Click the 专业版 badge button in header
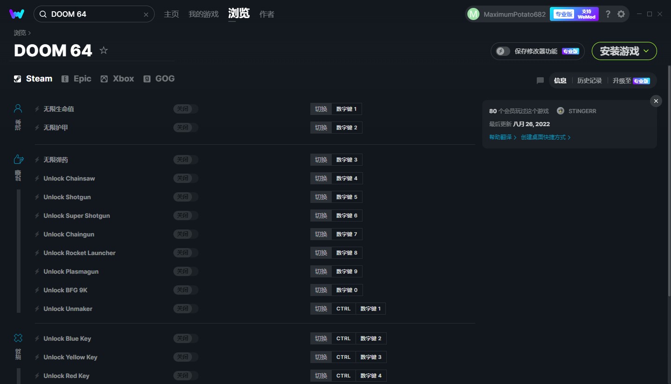Image resolution: width=671 pixels, height=384 pixels. pyautogui.click(x=564, y=14)
